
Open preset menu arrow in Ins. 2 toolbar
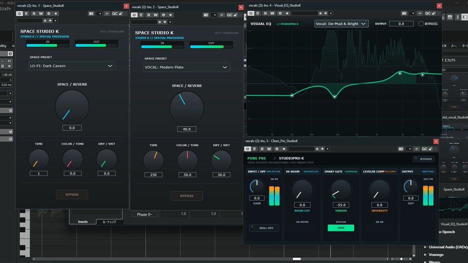coord(170,22)
